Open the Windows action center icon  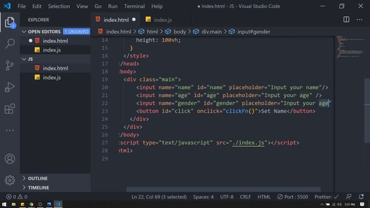[362, 204]
